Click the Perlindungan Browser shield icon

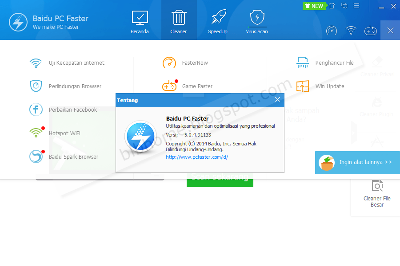tap(36, 86)
